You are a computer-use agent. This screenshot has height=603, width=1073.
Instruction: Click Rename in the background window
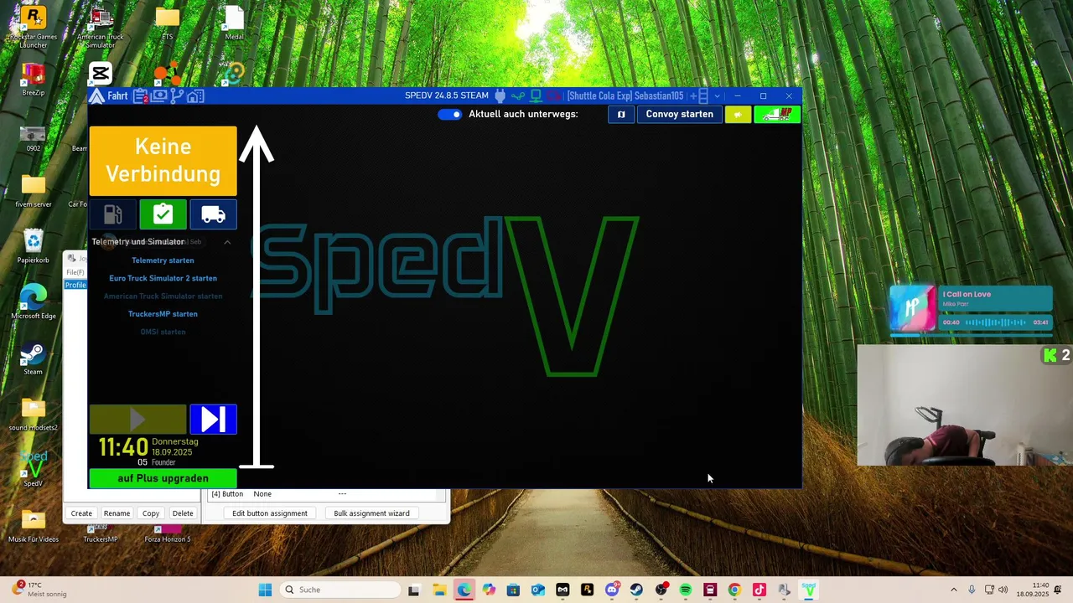point(117,513)
